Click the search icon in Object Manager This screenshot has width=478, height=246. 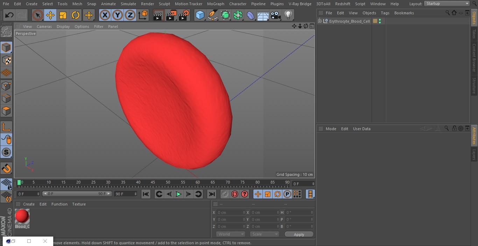pyautogui.click(x=448, y=13)
